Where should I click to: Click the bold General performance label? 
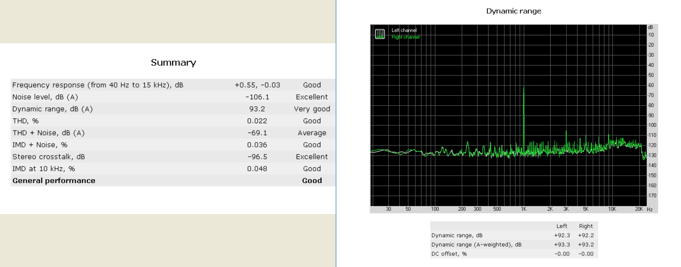pyautogui.click(x=54, y=181)
